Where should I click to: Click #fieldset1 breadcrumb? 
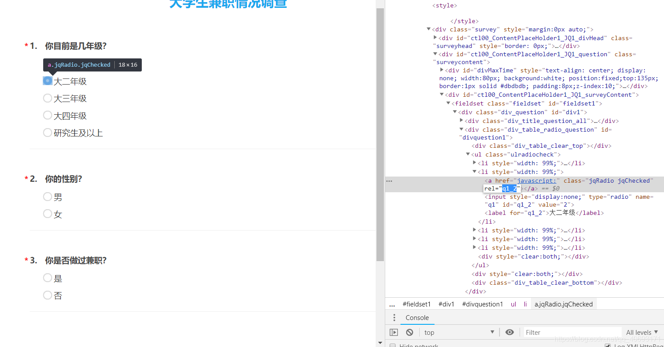417,304
